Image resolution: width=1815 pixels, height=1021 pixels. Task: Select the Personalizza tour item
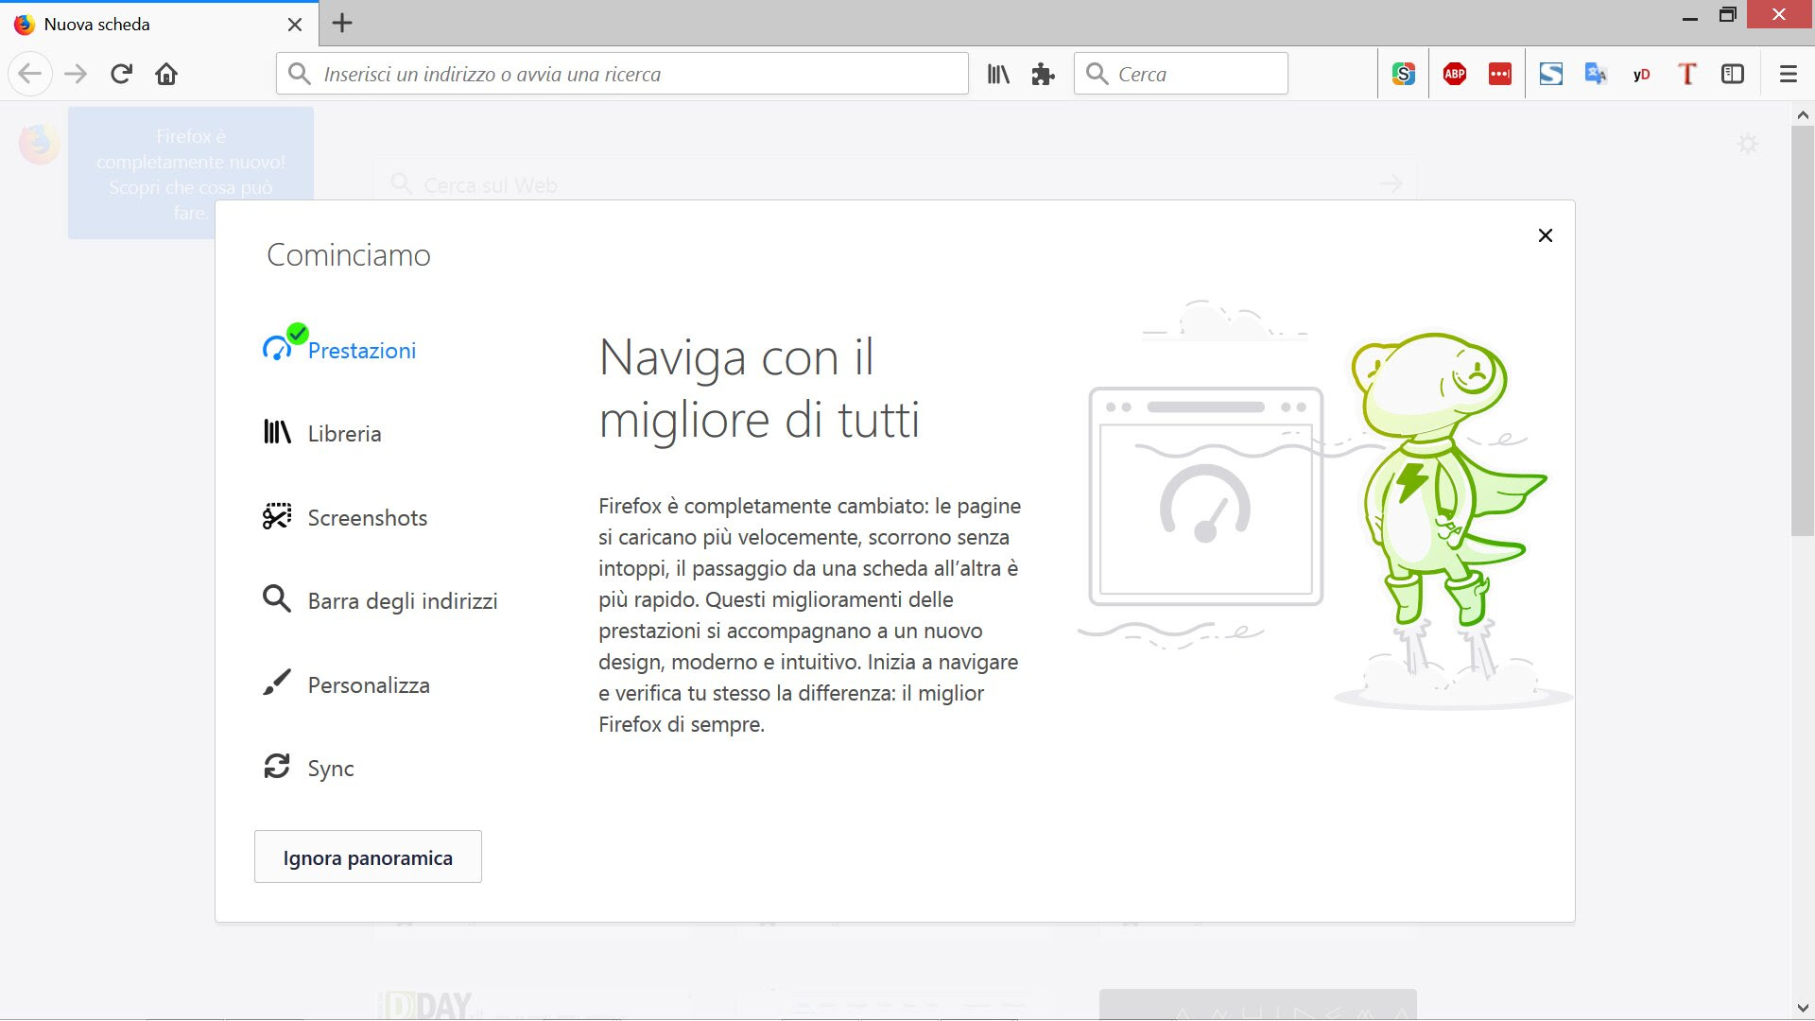click(369, 685)
